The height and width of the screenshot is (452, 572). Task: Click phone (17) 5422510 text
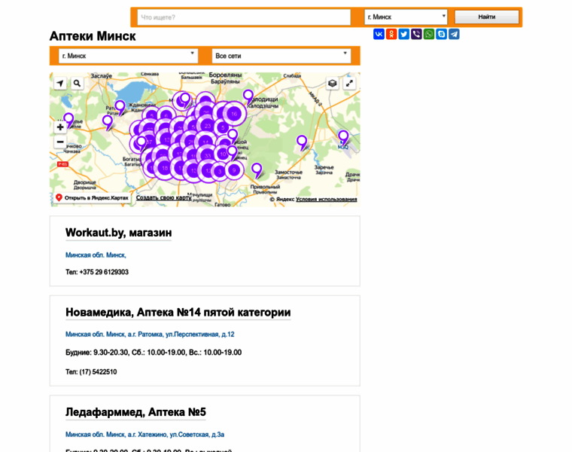tap(98, 372)
